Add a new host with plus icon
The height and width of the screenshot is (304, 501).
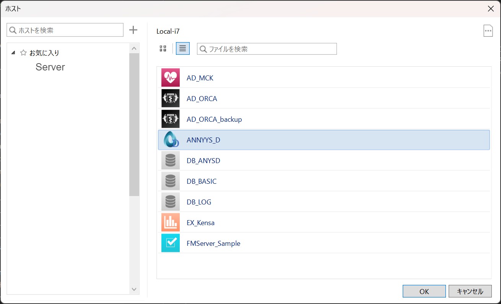133,30
